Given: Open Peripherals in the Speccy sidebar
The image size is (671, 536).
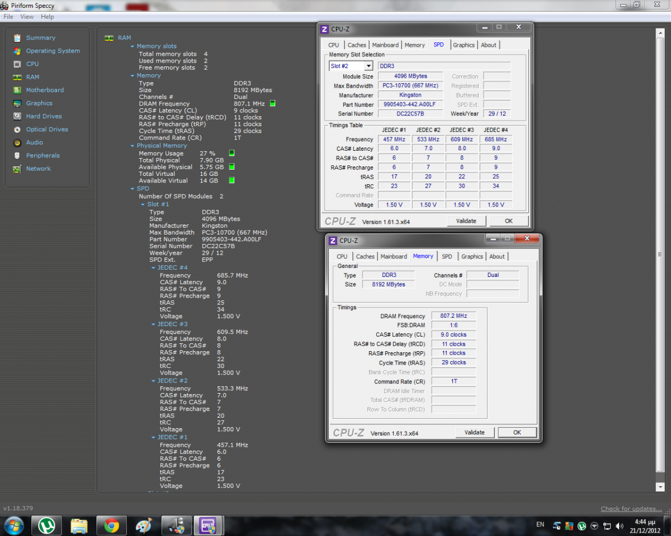Looking at the screenshot, I should [43, 156].
